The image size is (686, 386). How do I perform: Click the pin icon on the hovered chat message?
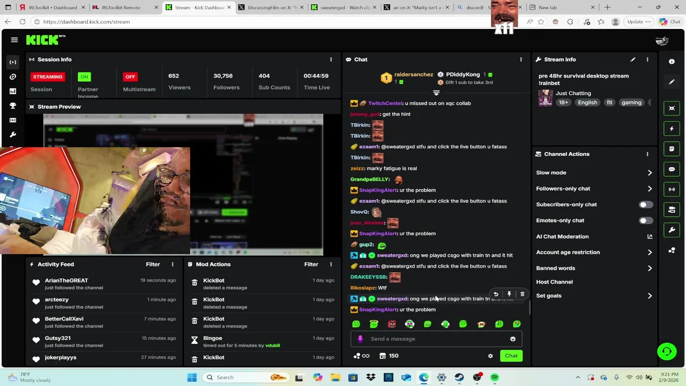pos(509,294)
